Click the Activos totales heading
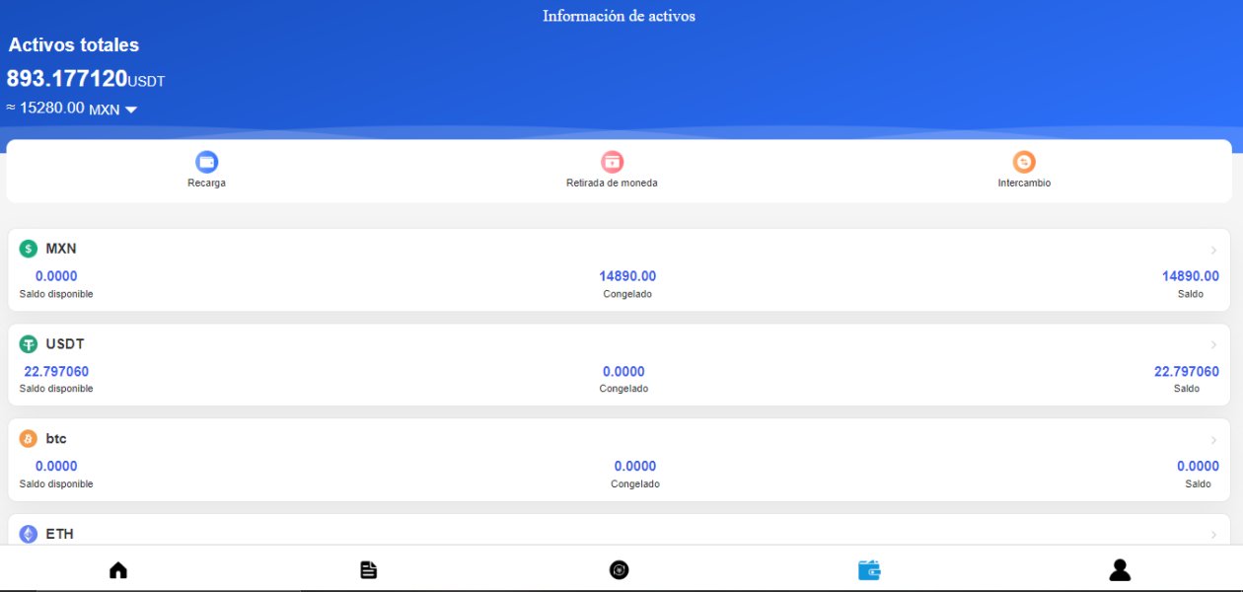 74,45
